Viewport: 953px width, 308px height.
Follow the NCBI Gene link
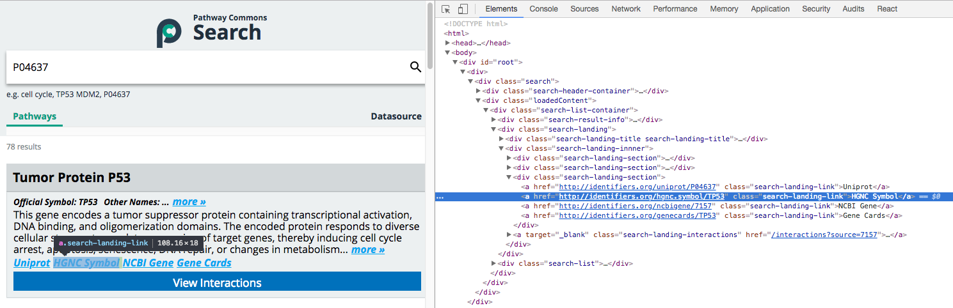coord(148,263)
